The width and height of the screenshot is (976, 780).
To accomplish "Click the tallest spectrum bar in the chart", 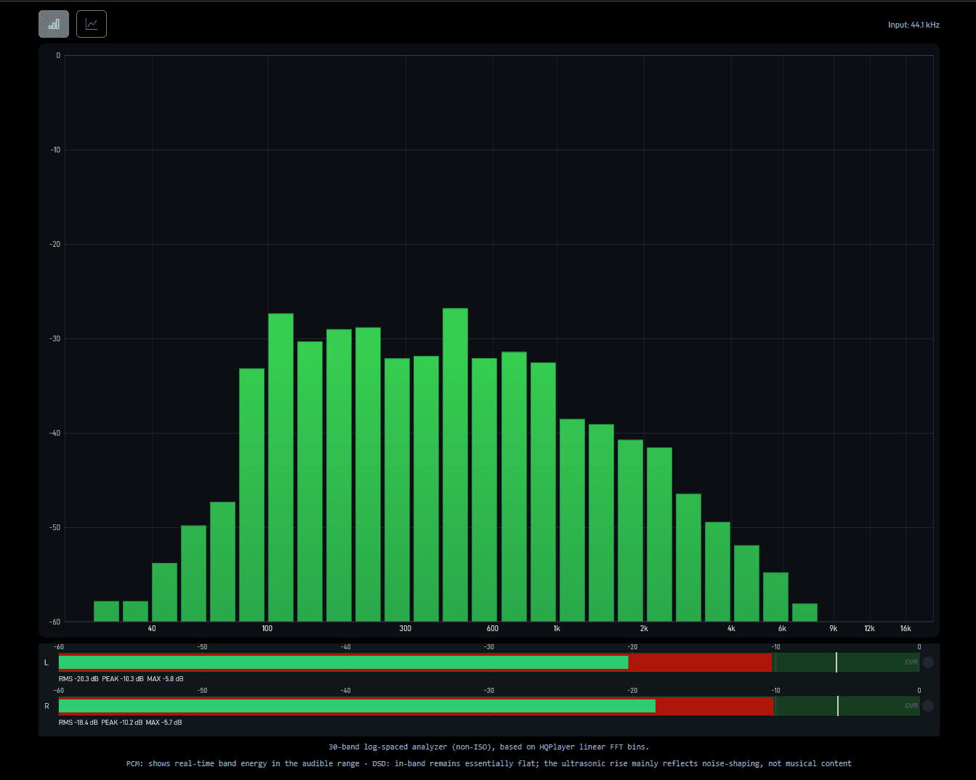I will tap(455, 465).
